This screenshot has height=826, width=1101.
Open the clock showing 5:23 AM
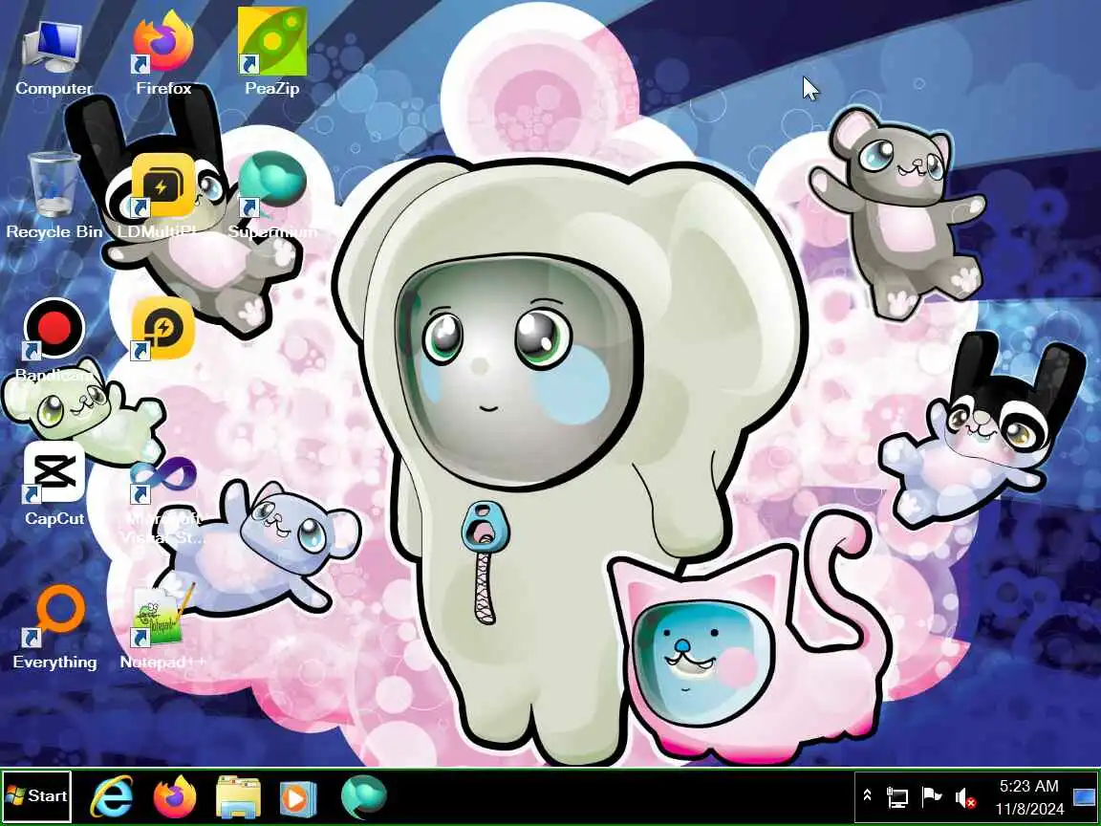(1029, 797)
